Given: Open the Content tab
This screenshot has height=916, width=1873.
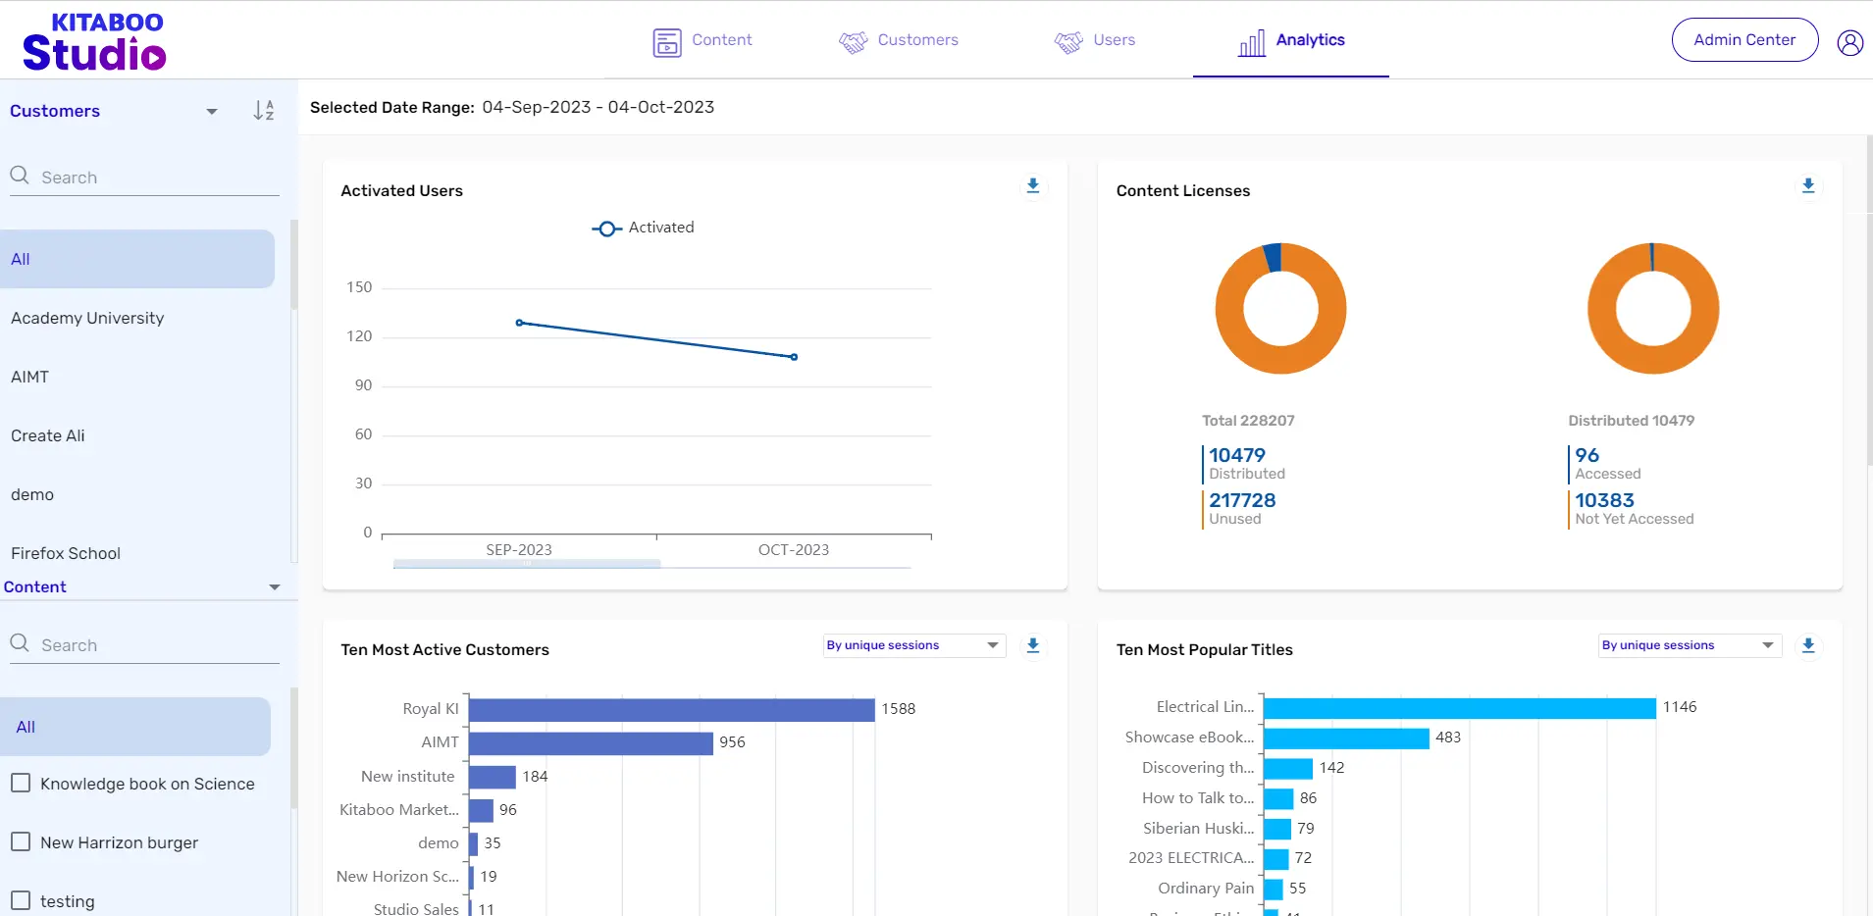Looking at the screenshot, I should point(702,40).
